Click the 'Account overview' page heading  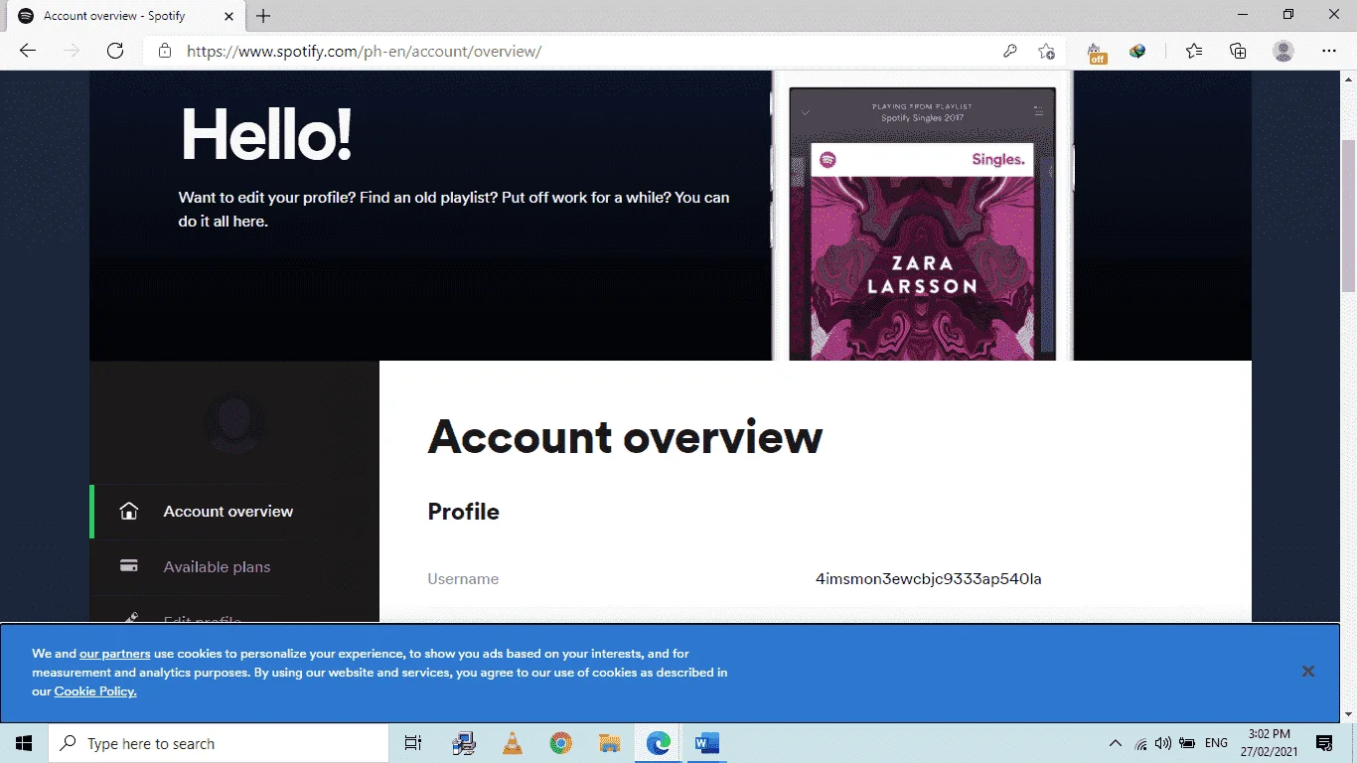click(625, 437)
